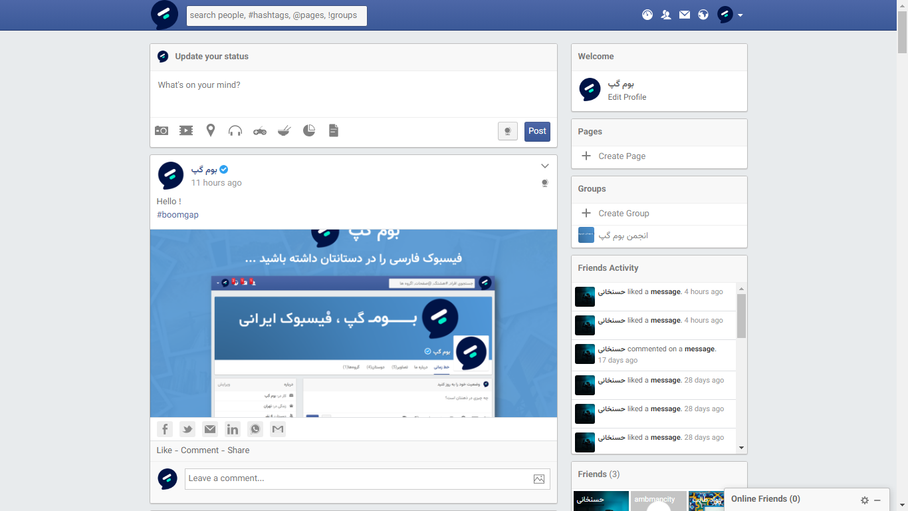Screen dimensions: 908x511
Task: Click the What's on your mind box
Action: (354, 94)
